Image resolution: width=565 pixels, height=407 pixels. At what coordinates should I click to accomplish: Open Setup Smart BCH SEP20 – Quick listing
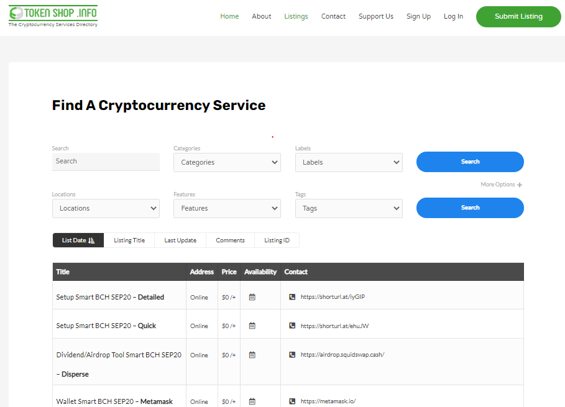point(106,326)
